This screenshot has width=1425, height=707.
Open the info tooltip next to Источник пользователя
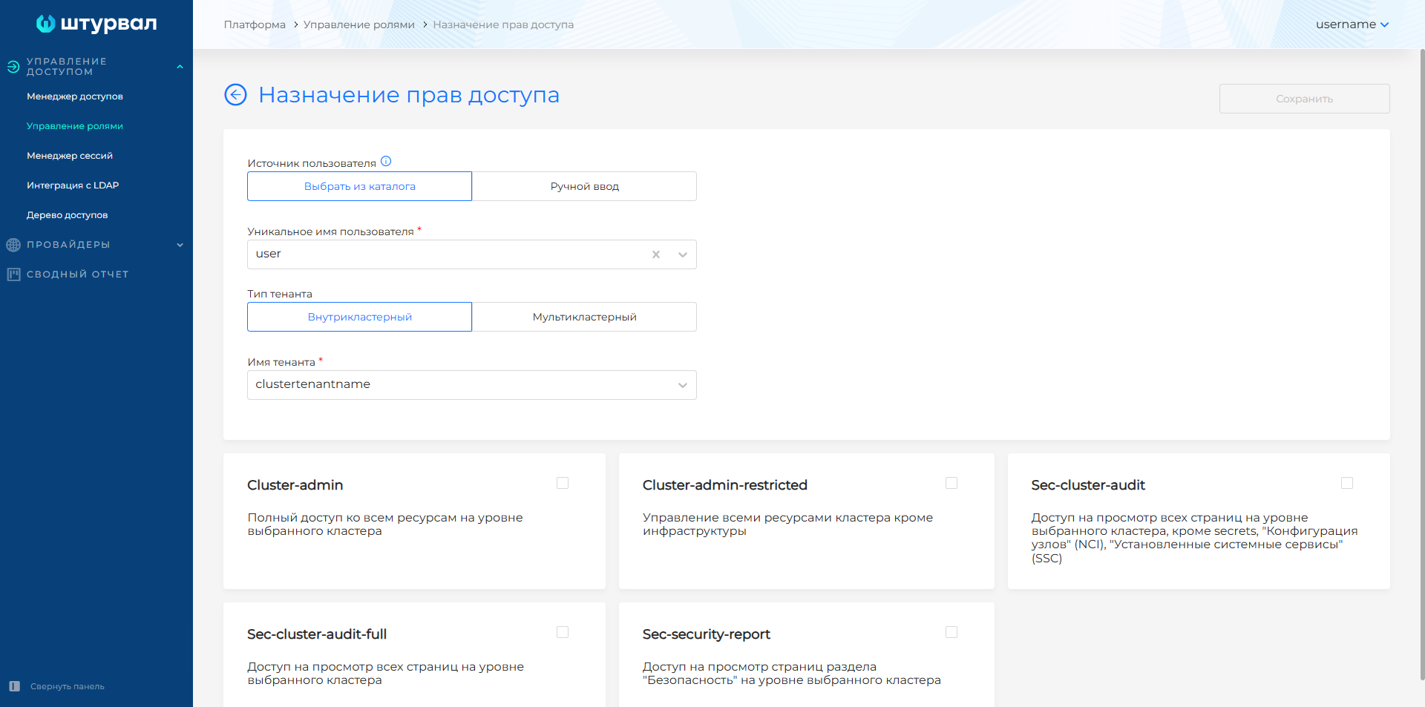pos(387,160)
